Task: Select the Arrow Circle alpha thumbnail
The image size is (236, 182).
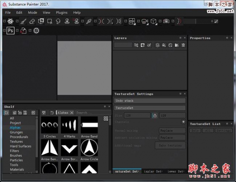Action: [x=89, y=147]
